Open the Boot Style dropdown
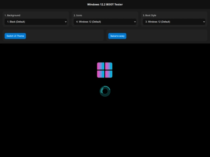This screenshot has width=210, height=157. click(x=174, y=22)
